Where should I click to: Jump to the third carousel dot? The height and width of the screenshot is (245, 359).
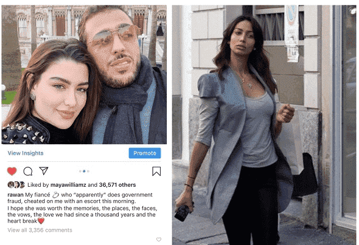pyautogui.click(x=88, y=171)
